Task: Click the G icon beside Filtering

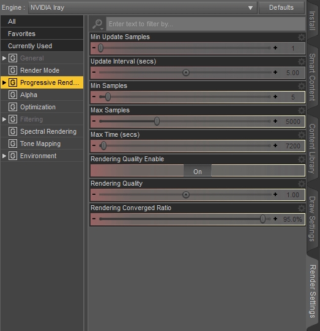Action: (x=13, y=119)
